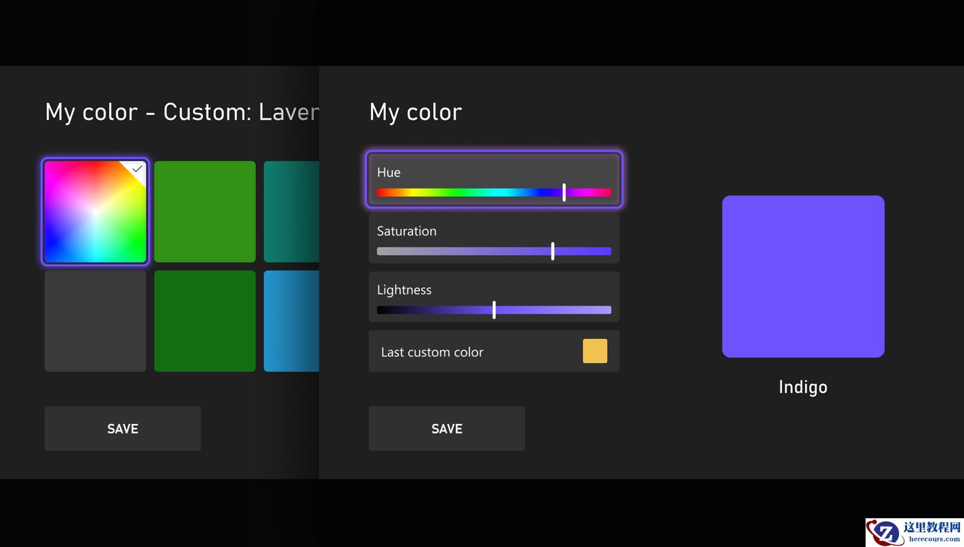This screenshot has width=964, height=547.
Task: Click the Indigo color name label
Action: 803,387
